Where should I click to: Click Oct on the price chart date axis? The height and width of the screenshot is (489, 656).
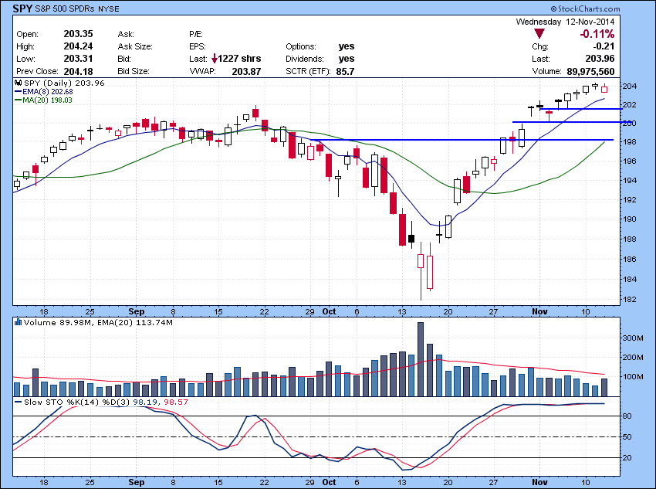tap(330, 311)
